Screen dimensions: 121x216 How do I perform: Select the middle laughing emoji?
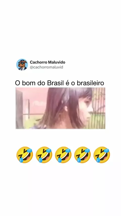click(x=63, y=155)
